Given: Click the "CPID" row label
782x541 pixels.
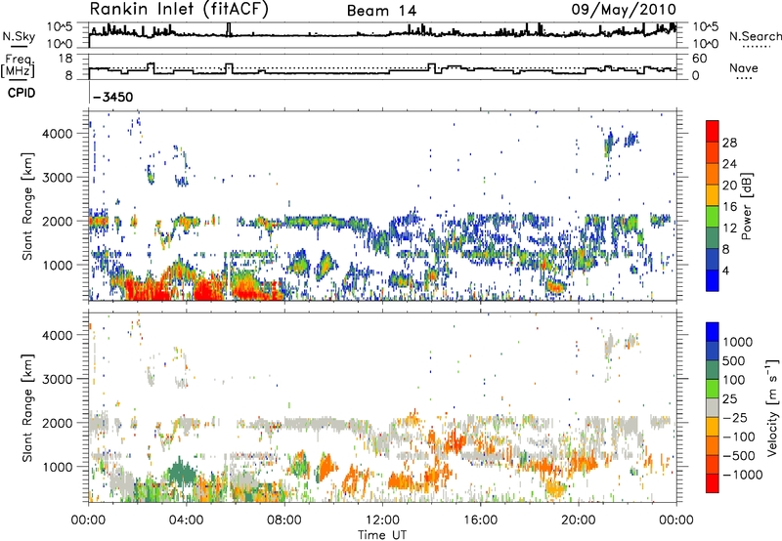Looking at the screenshot, I should tap(22, 93).
